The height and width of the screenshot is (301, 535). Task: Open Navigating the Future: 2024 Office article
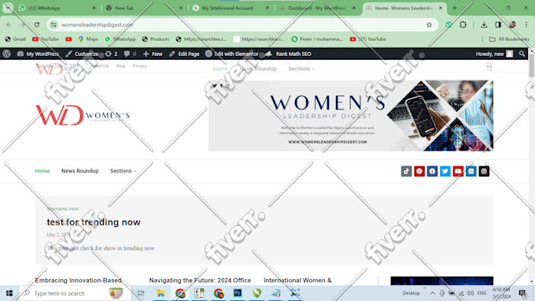point(200,281)
